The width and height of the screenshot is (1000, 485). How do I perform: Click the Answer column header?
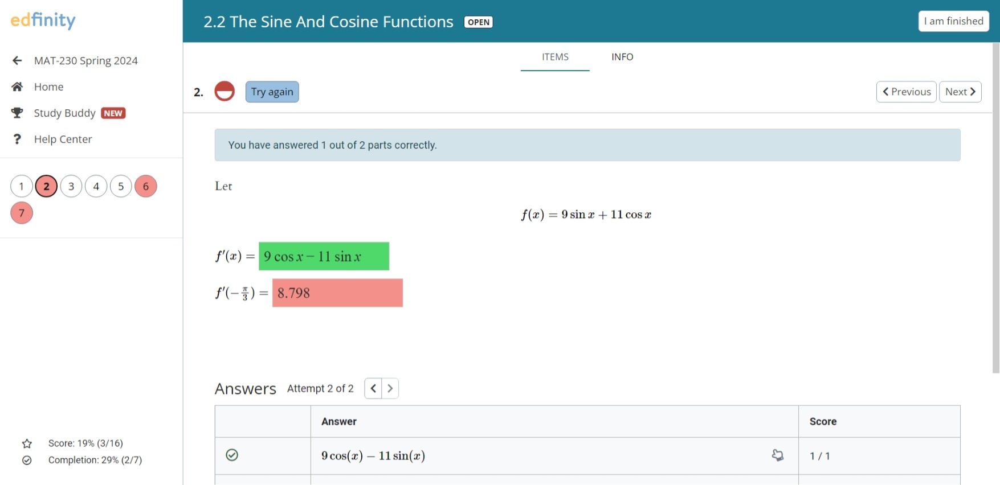pos(554,421)
